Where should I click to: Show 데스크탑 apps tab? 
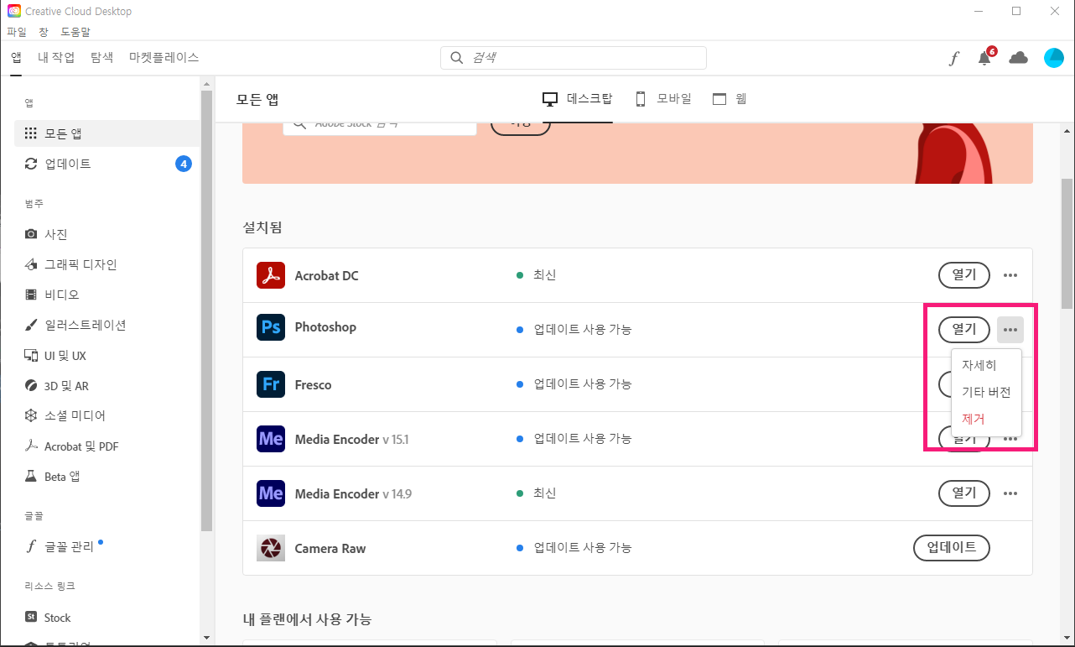[578, 99]
